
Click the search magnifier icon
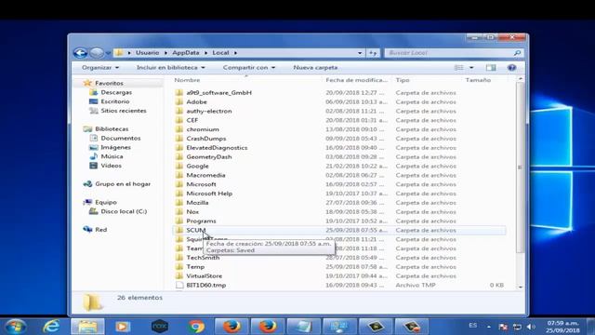click(x=517, y=53)
